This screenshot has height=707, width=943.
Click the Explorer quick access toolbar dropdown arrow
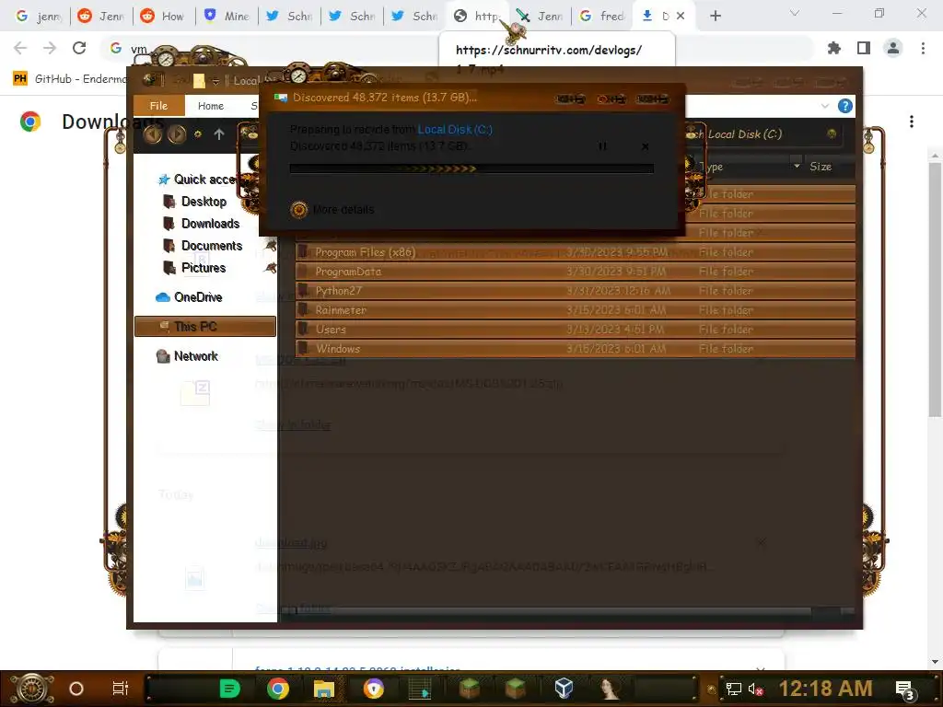pyautogui.click(x=215, y=81)
